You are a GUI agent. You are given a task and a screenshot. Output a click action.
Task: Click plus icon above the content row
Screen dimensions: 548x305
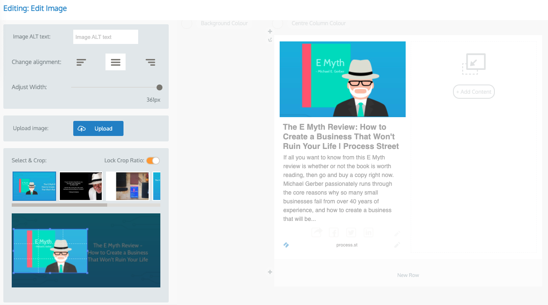(x=270, y=31)
